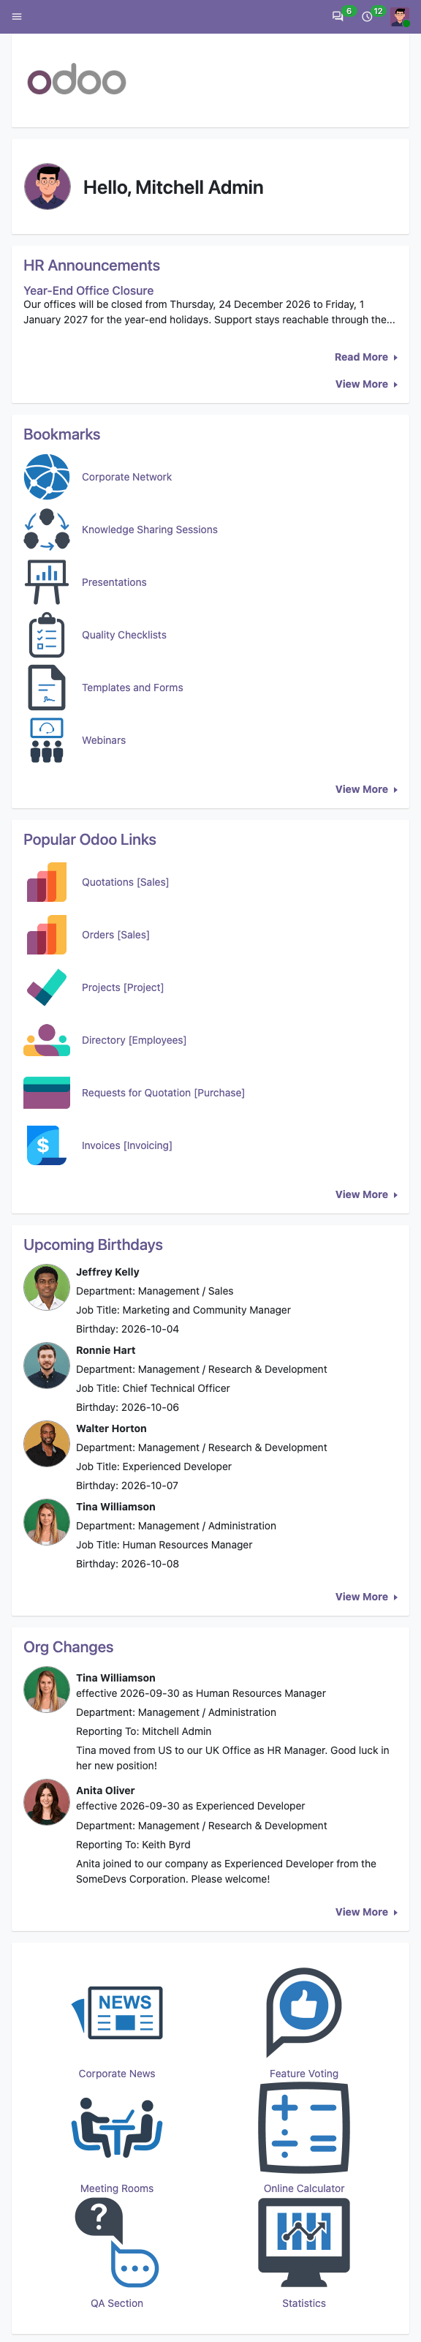Click Jeffrey Kelly's birthday photo

click(48, 1287)
